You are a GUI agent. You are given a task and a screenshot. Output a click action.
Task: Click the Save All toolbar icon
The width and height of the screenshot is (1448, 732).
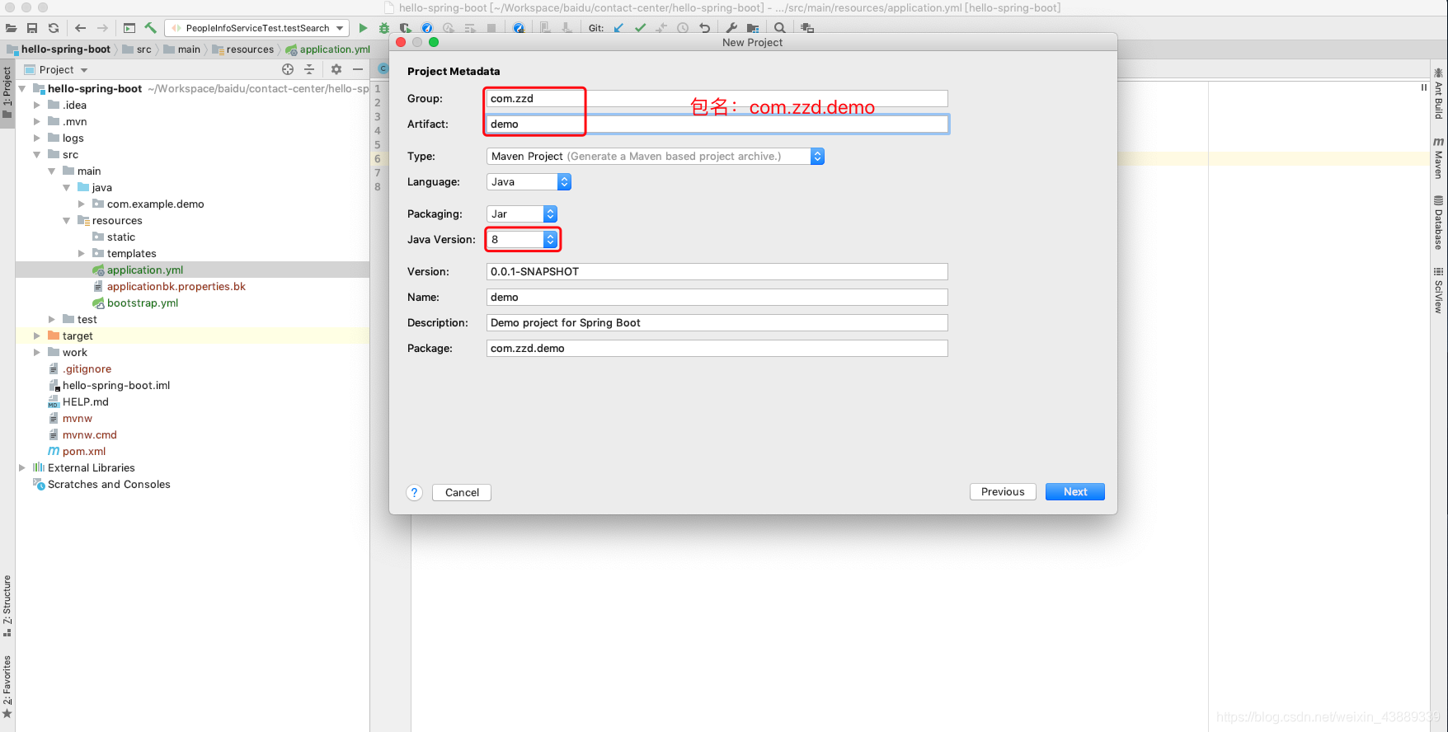(x=32, y=28)
